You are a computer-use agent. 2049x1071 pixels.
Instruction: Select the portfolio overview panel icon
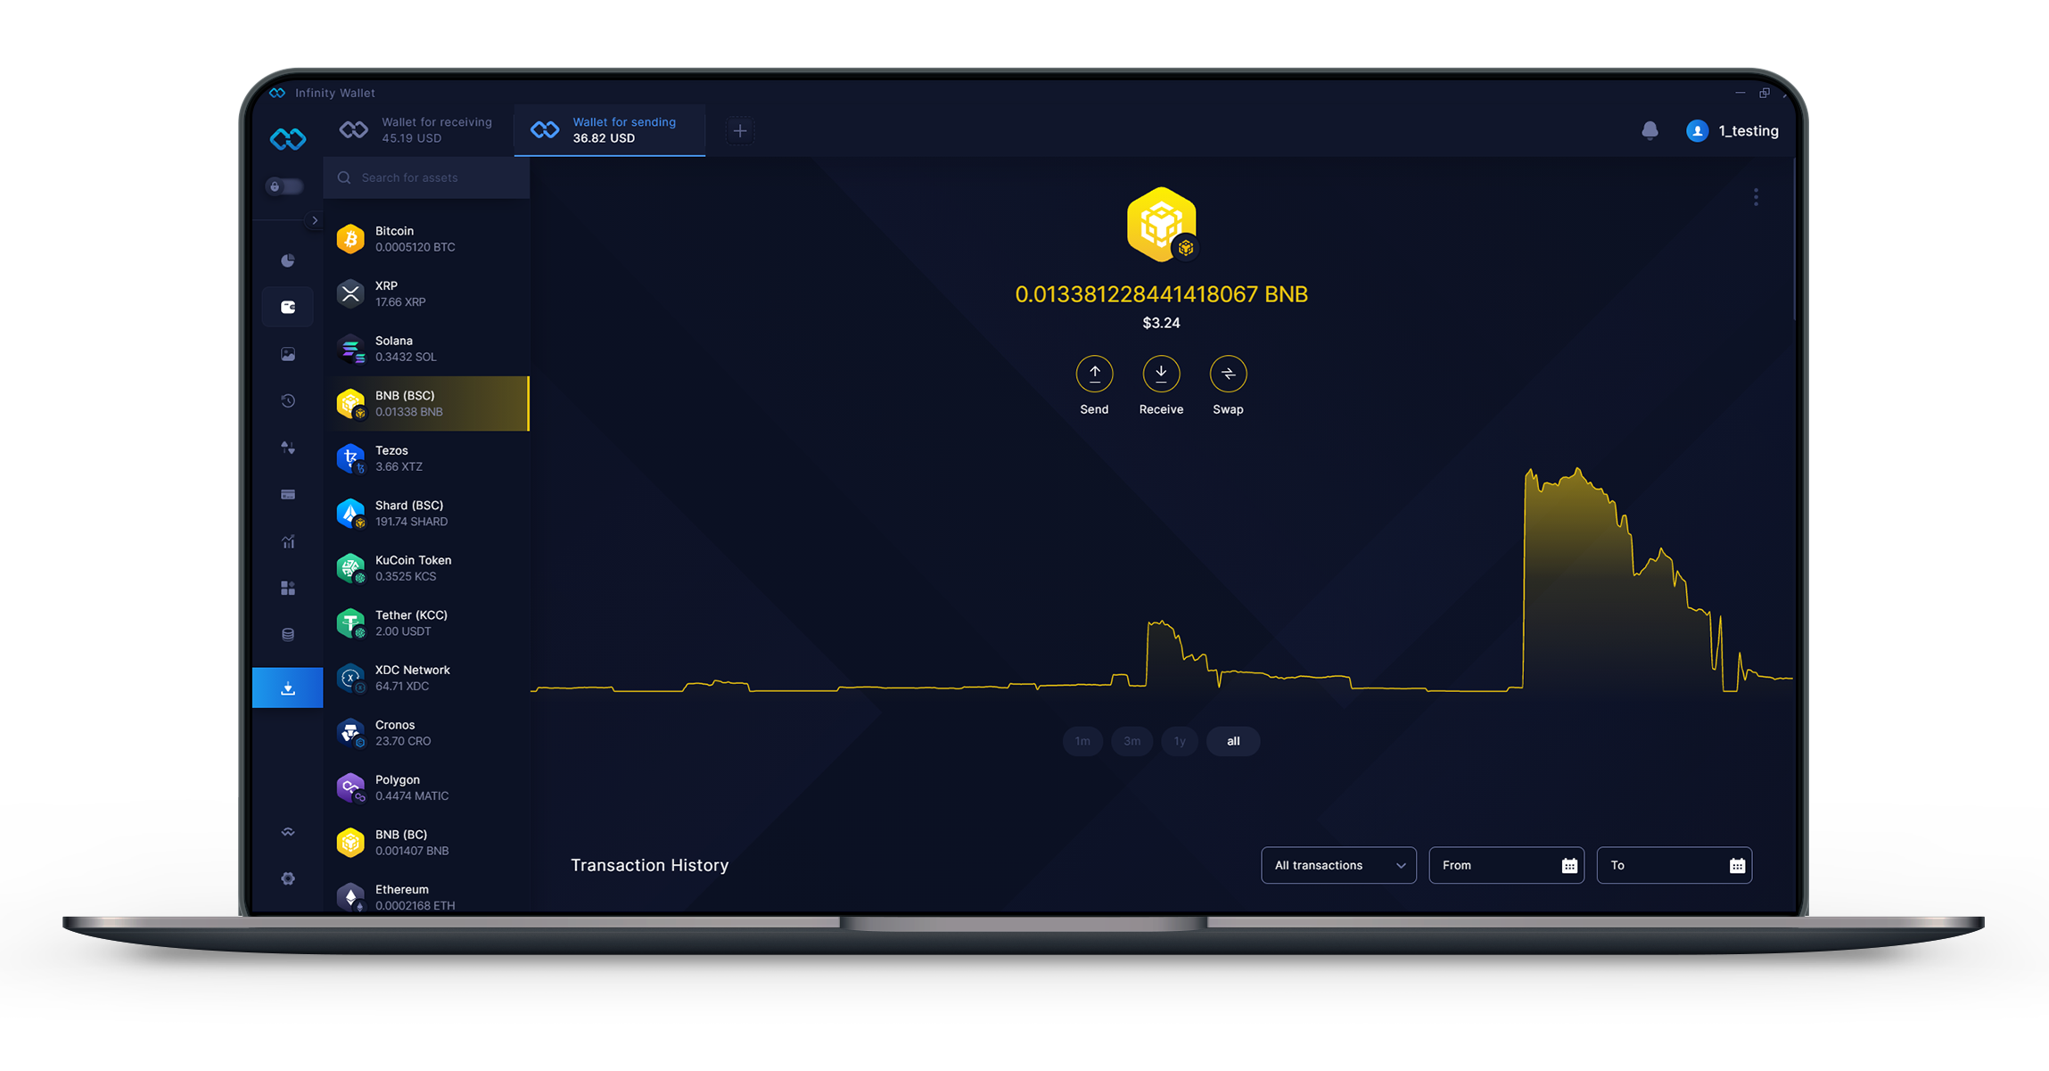[286, 260]
